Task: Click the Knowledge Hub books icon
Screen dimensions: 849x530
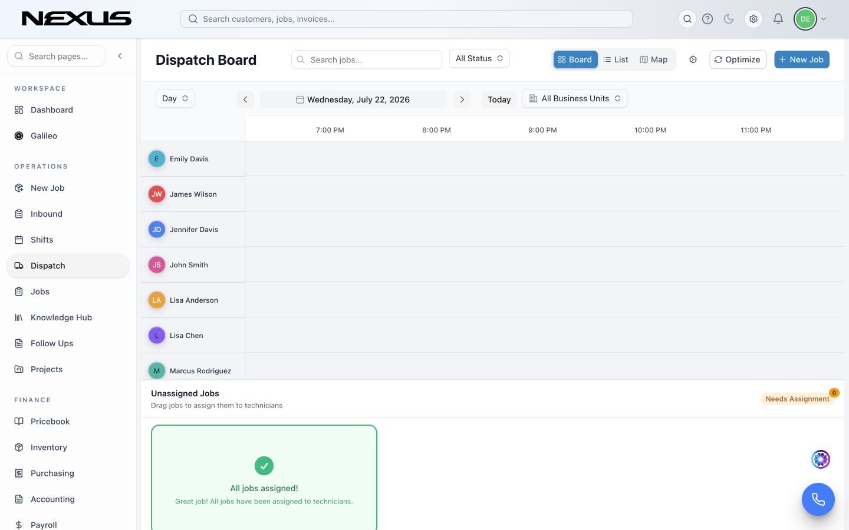Action: tap(19, 317)
